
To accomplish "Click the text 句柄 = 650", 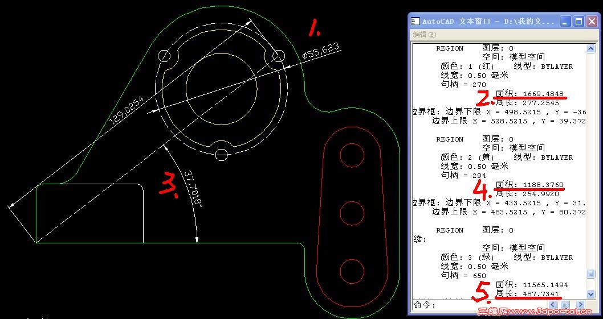I will pyautogui.click(x=463, y=276).
